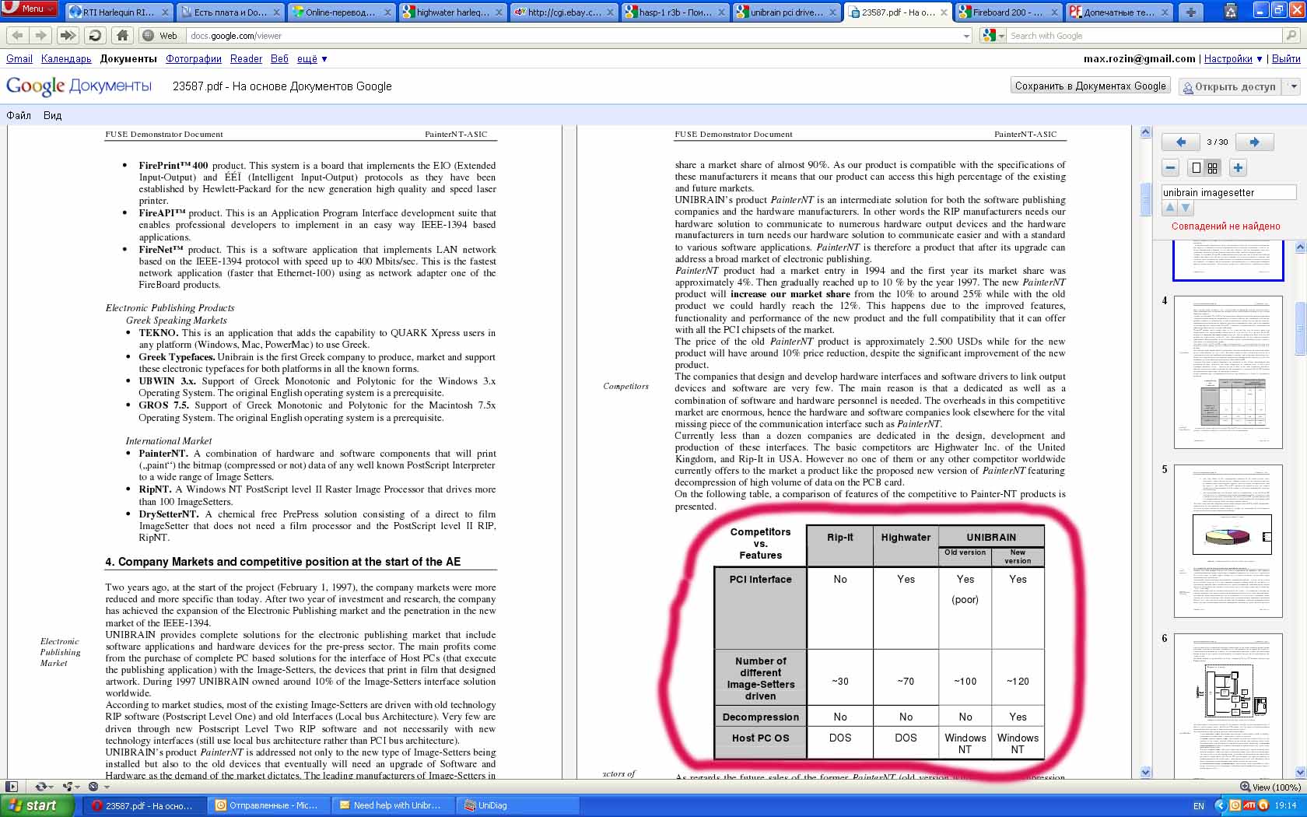Open the Файл menu
Viewport: 1307px width, 817px height.
[19, 115]
